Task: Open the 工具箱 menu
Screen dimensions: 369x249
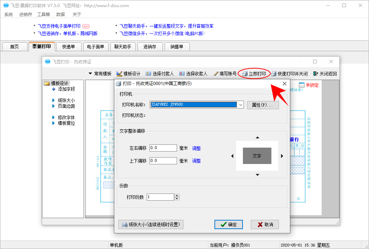Action: [43, 15]
